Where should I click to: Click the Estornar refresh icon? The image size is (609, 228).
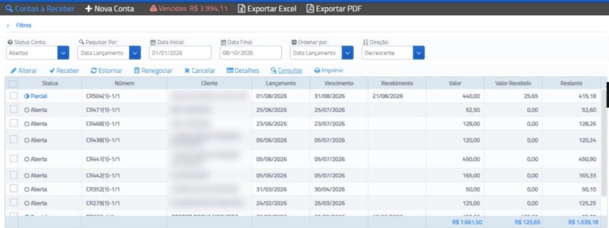94,71
